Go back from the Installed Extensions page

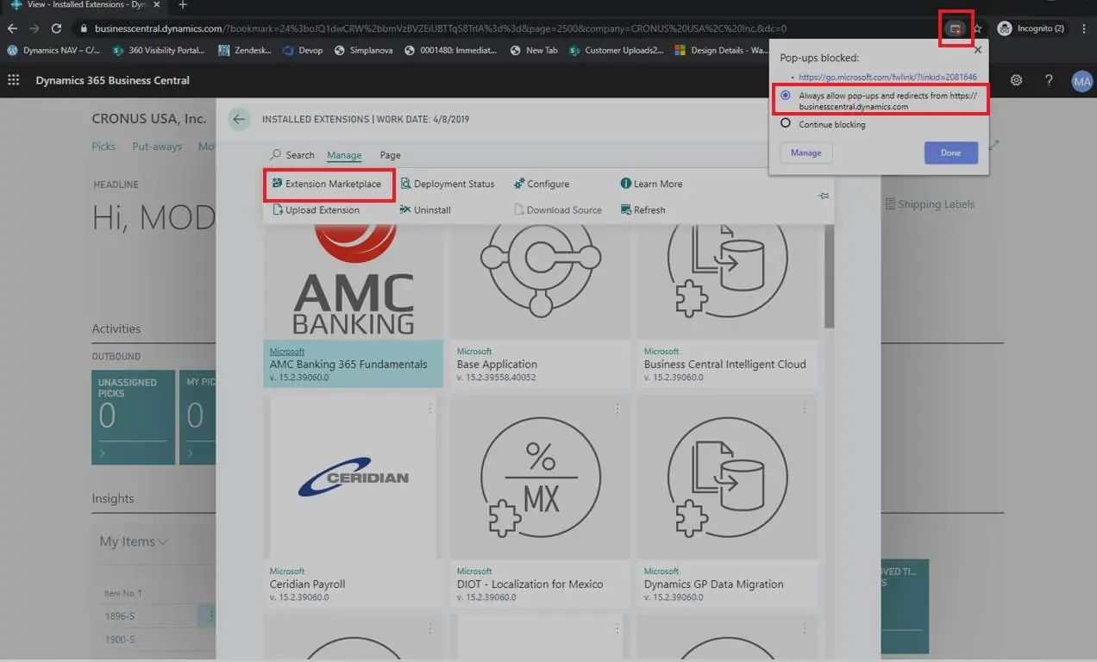tap(239, 119)
